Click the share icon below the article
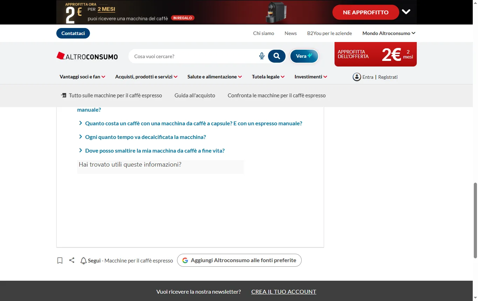Image resolution: width=478 pixels, height=301 pixels. pyautogui.click(x=72, y=260)
